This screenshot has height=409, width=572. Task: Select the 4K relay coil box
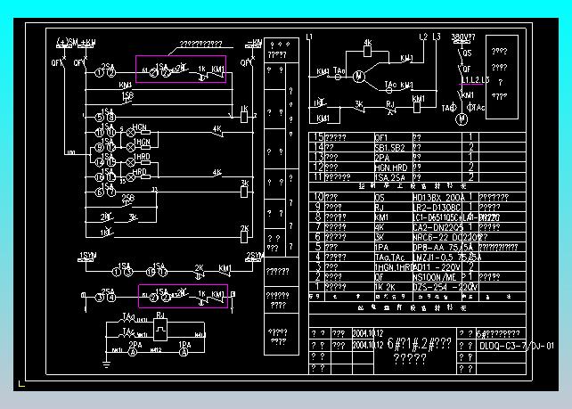(367, 52)
